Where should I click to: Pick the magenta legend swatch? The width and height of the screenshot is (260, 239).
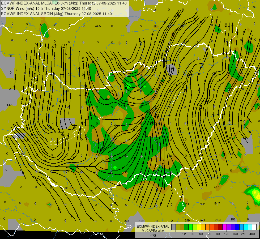click(x=225, y=227)
